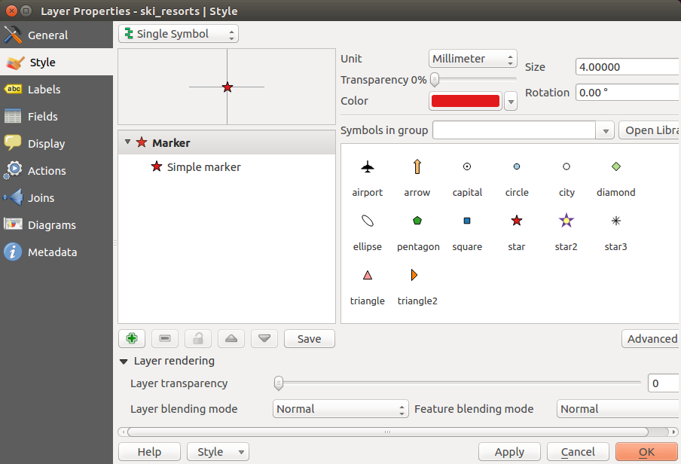Open the Diagrams tab

(51, 225)
